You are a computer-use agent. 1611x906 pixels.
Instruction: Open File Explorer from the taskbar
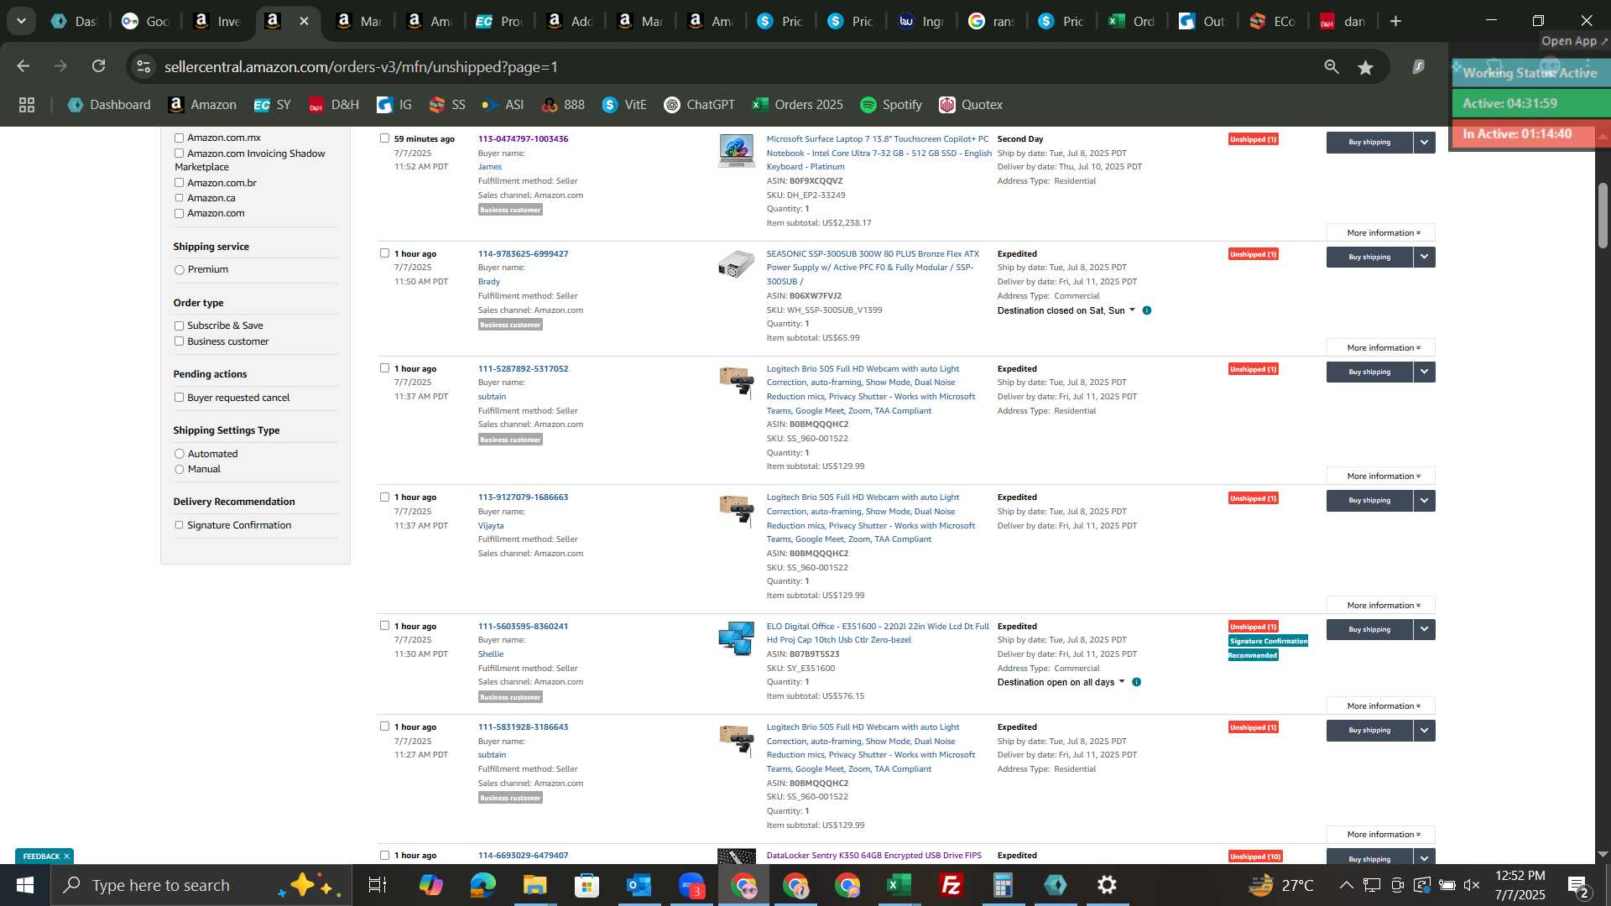tap(534, 885)
